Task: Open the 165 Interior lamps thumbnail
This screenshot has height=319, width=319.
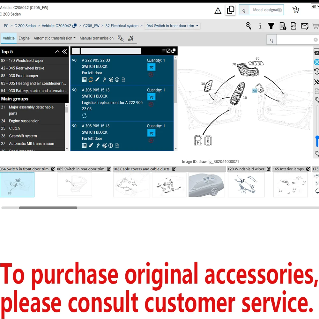Action: click(x=291, y=185)
